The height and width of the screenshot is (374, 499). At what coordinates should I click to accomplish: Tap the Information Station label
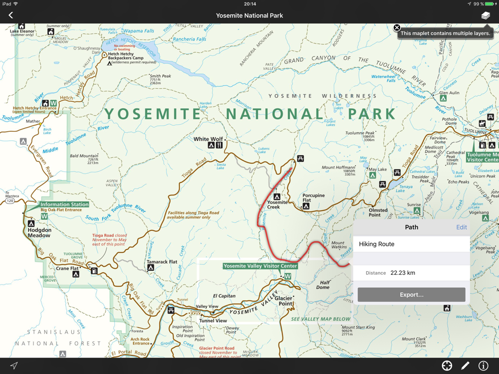(x=64, y=204)
